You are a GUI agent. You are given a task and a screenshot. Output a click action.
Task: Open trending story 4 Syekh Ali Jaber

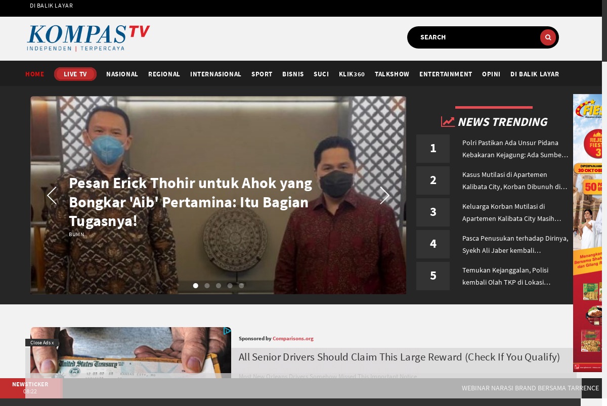coord(515,244)
